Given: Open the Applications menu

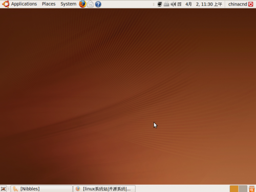Looking at the screenshot, I should [24, 4].
